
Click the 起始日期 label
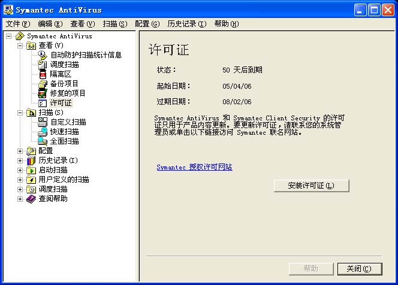click(x=173, y=86)
